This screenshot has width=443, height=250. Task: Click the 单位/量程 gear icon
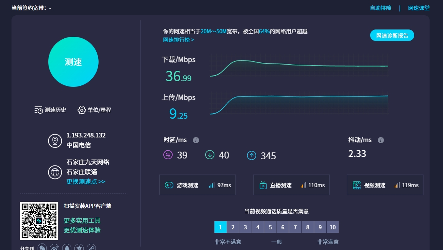point(81,110)
